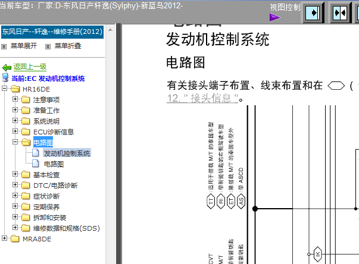Click the 准备工作 folder icon
Viewport: 359px width, 264px height.
(x=26, y=110)
